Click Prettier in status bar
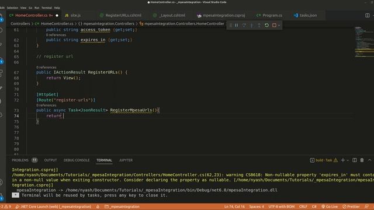 (351, 206)
